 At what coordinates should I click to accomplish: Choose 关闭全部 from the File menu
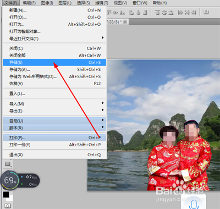(54, 56)
